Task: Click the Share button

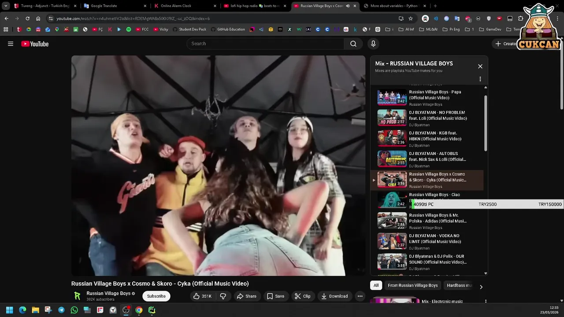Action: click(246, 296)
